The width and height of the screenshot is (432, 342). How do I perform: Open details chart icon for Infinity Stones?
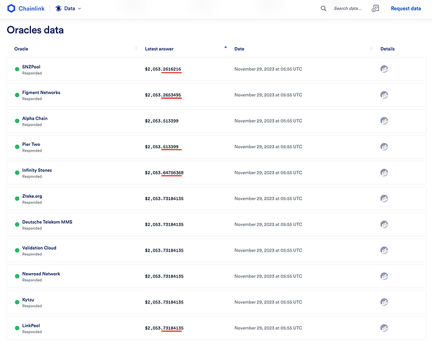384,172
